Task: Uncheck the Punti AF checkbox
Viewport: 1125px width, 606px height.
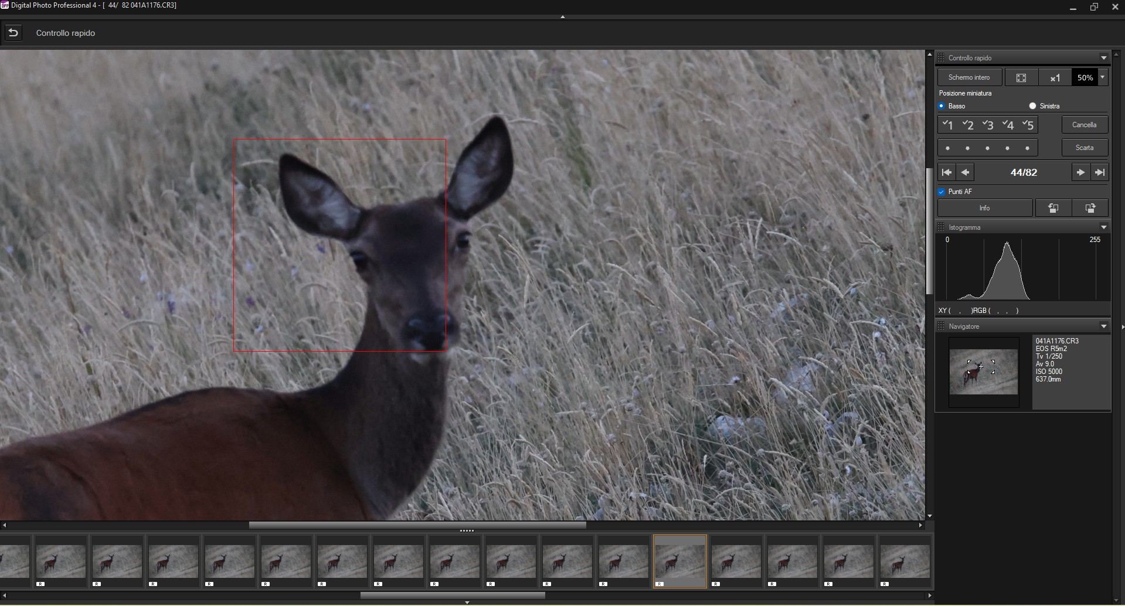Action: tap(942, 192)
